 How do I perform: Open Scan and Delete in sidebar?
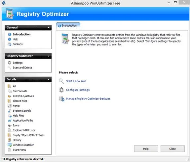pos(22,67)
